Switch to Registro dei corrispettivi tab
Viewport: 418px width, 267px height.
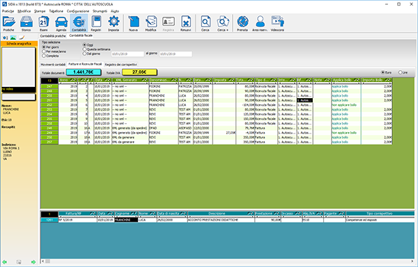click(121, 65)
